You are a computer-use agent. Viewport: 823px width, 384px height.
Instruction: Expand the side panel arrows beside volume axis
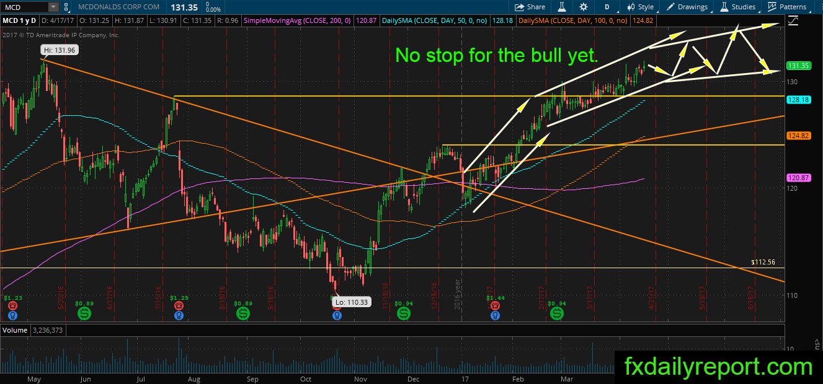pos(816,342)
